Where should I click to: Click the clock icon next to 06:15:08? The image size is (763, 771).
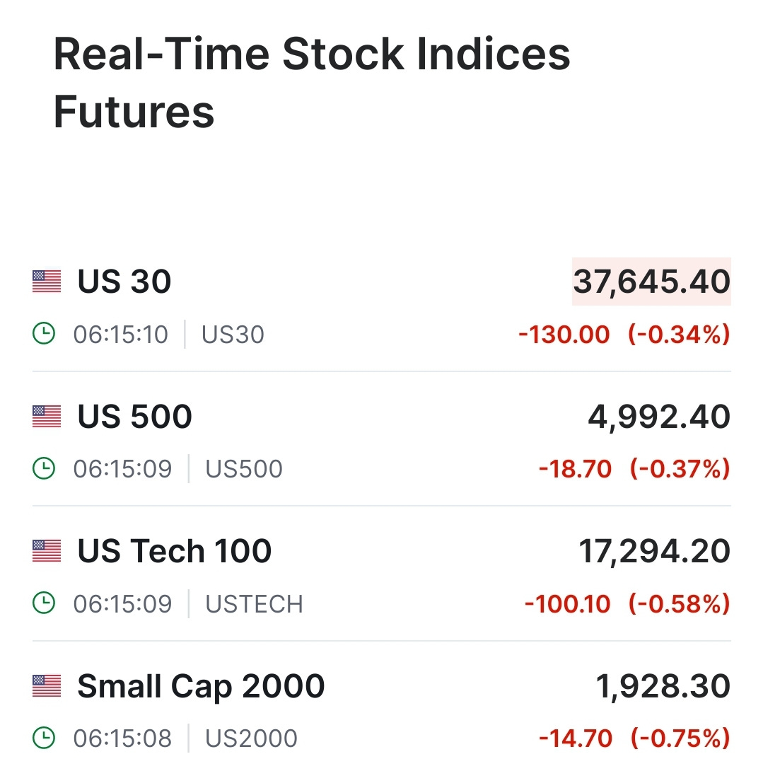[44, 738]
